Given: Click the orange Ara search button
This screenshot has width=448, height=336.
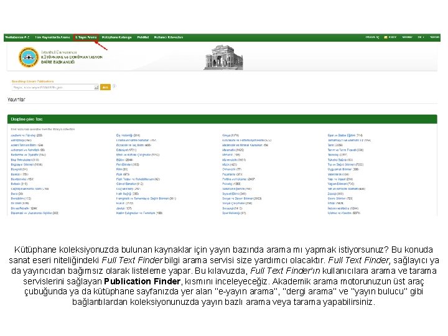Looking at the screenshot, I should coord(105,87).
